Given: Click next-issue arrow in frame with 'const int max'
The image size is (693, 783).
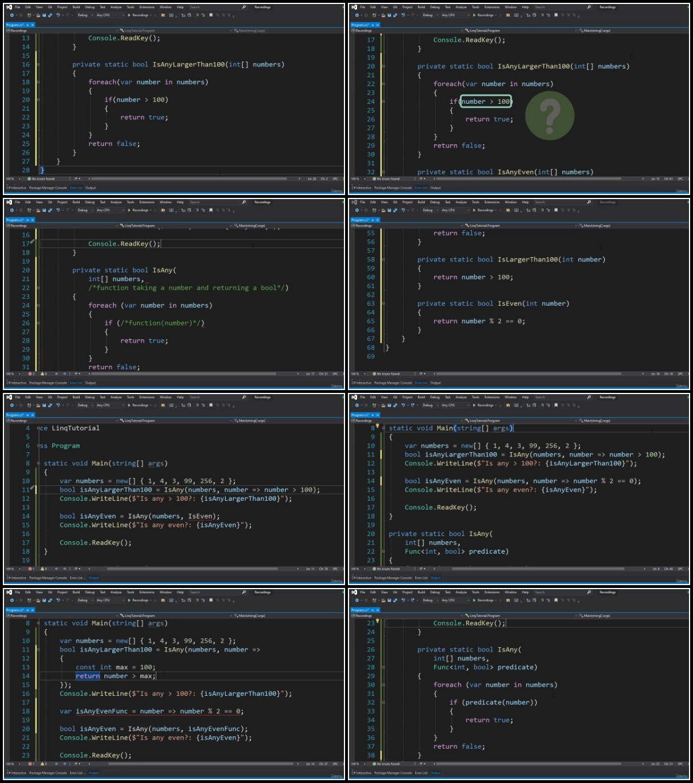Looking at the screenshot, I should pyautogui.click(x=64, y=764).
